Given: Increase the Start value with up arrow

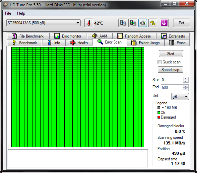Looking at the screenshot, I should (x=186, y=79).
